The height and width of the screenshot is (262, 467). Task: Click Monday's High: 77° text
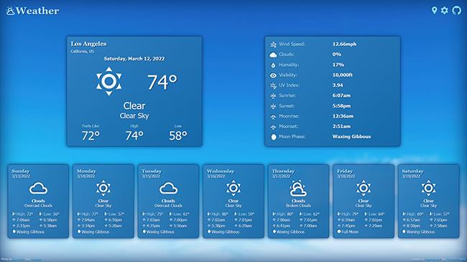(x=90, y=214)
